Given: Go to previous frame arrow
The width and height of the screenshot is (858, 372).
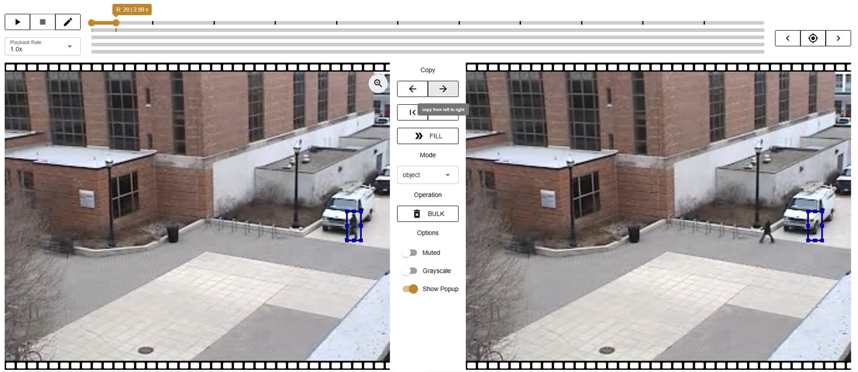Looking at the screenshot, I should pyautogui.click(x=788, y=38).
